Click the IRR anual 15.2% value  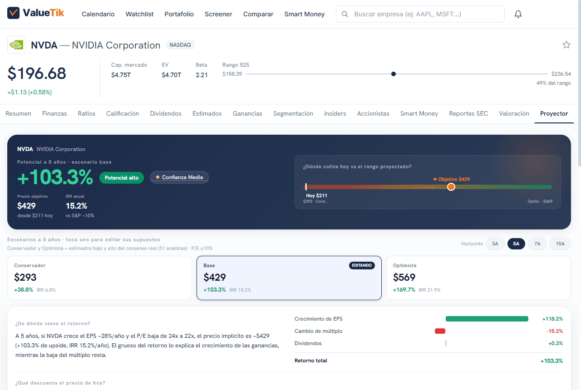click(x=76, y=206)
